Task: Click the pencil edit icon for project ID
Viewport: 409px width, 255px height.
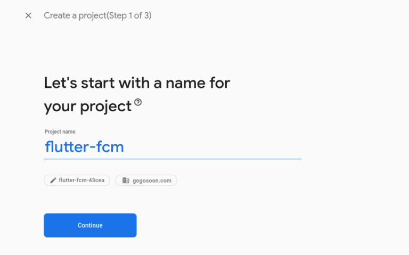Action: 53,180
